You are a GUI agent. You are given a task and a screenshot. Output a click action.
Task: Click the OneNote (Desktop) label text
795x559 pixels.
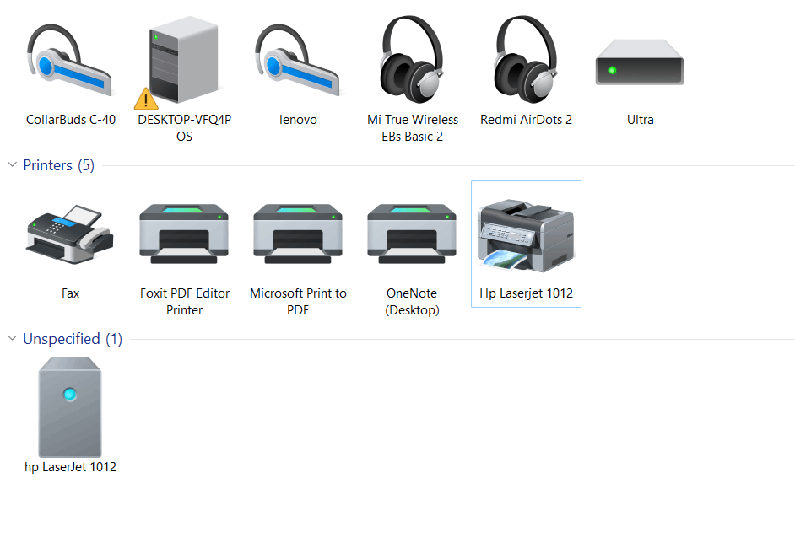coord(412,301)
